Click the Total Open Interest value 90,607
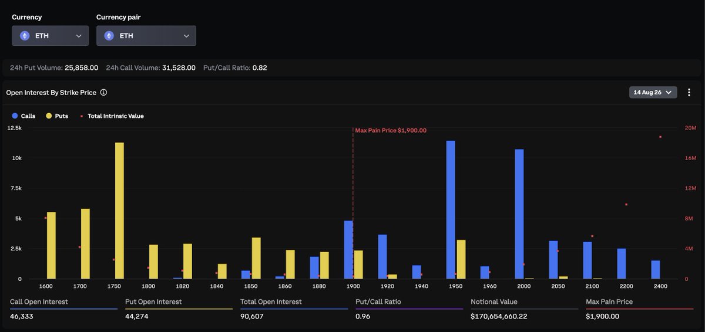Viewport: 705px width, 332px height. (x=253, y=316)
